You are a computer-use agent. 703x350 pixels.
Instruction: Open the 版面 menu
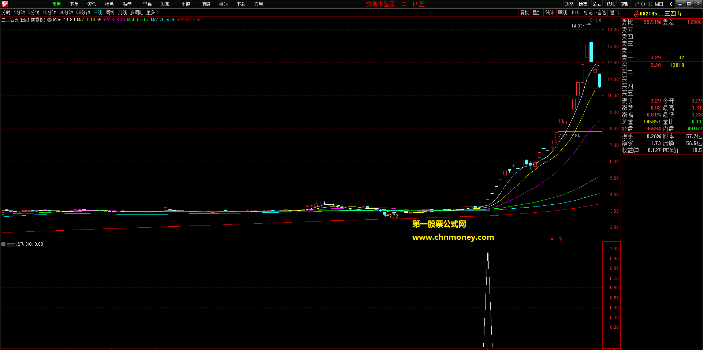[583, 4]
